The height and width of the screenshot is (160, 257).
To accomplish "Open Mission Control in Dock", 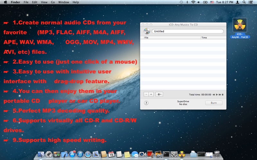I will (x=57, y=154).
